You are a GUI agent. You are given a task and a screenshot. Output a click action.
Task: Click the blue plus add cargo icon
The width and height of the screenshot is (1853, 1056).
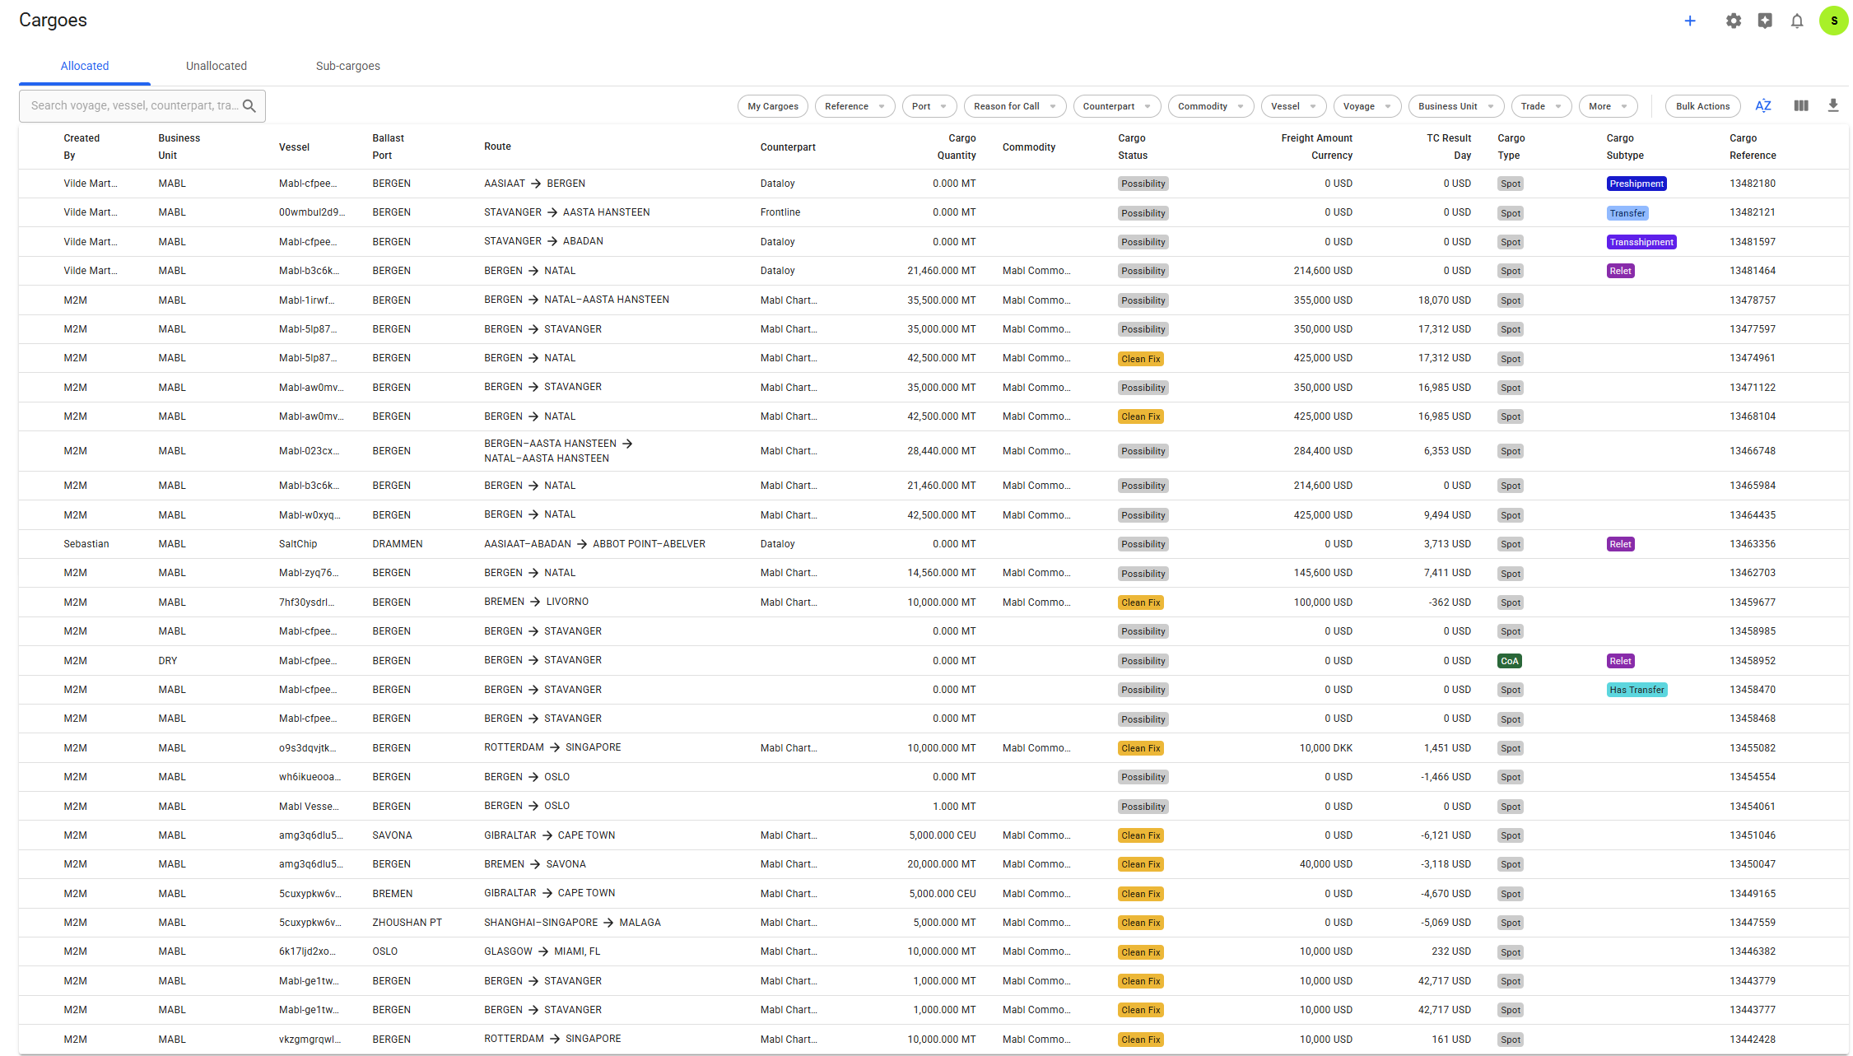point(1689,21)
